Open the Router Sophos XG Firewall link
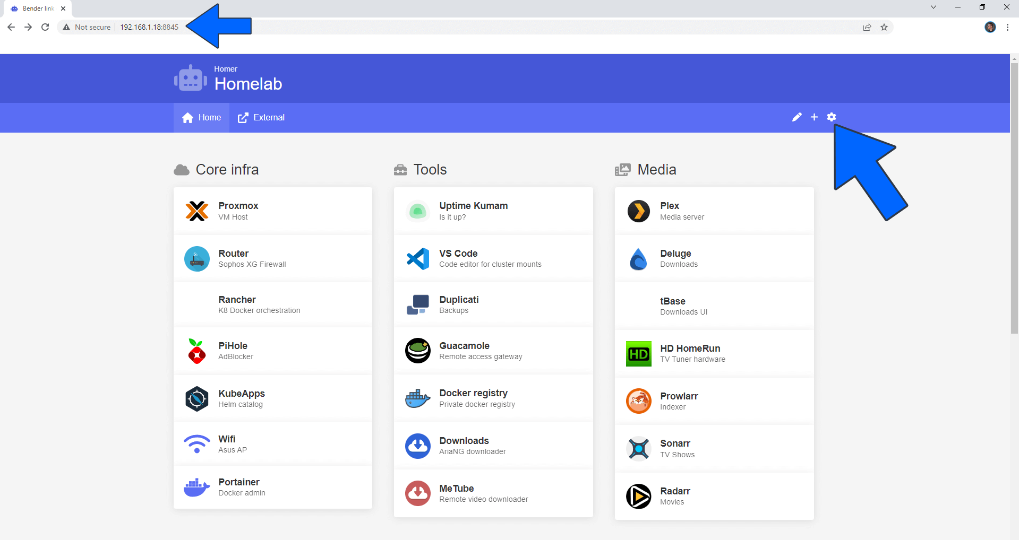This screenshot has height=540, width=1019. [273, 259]
